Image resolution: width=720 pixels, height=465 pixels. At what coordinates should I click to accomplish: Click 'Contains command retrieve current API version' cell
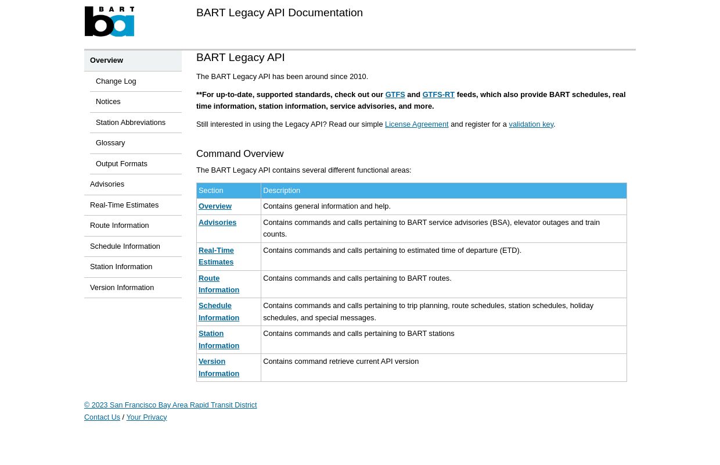pos(444,367)
